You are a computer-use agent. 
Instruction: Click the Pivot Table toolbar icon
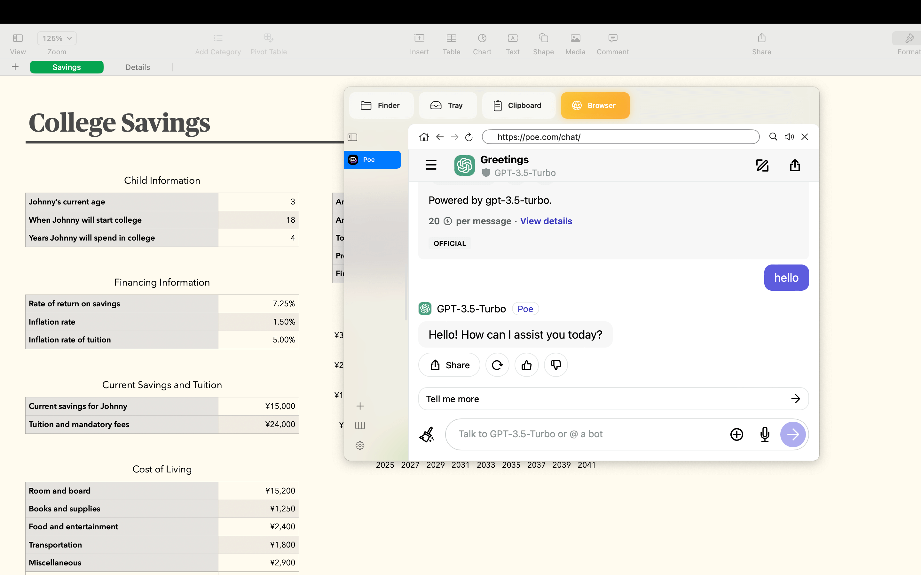(268, 38)
